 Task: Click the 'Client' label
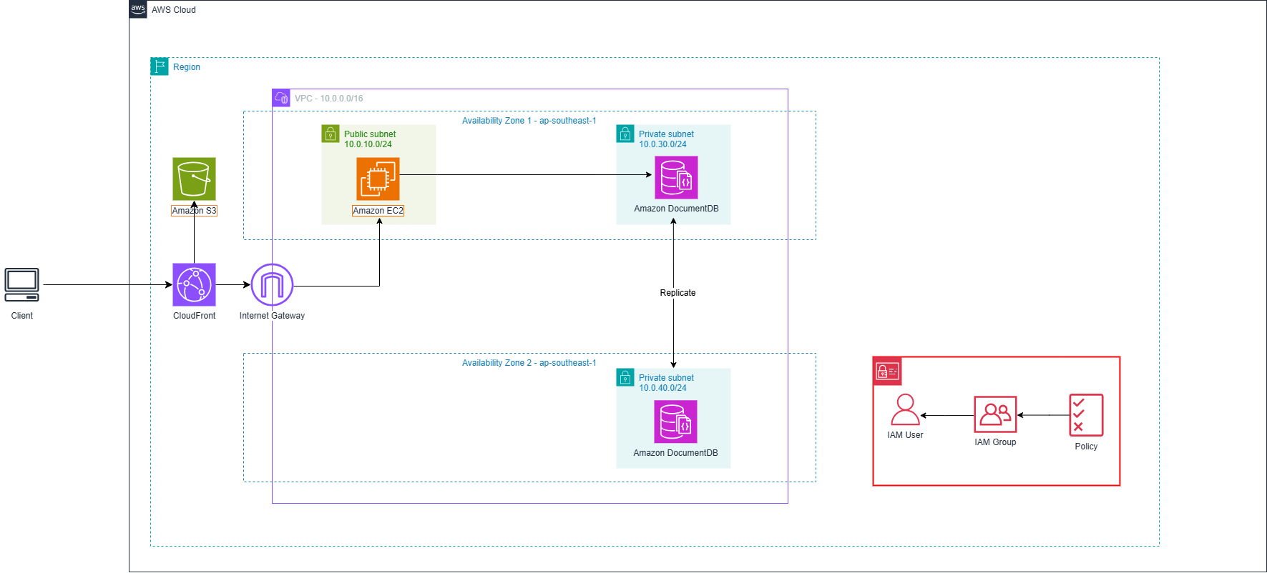(x=22, y=316)
